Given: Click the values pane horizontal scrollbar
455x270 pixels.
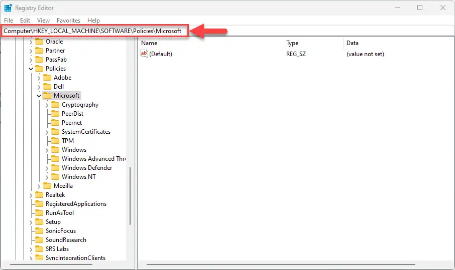Looking at the screenshot, I should point(281,264).
